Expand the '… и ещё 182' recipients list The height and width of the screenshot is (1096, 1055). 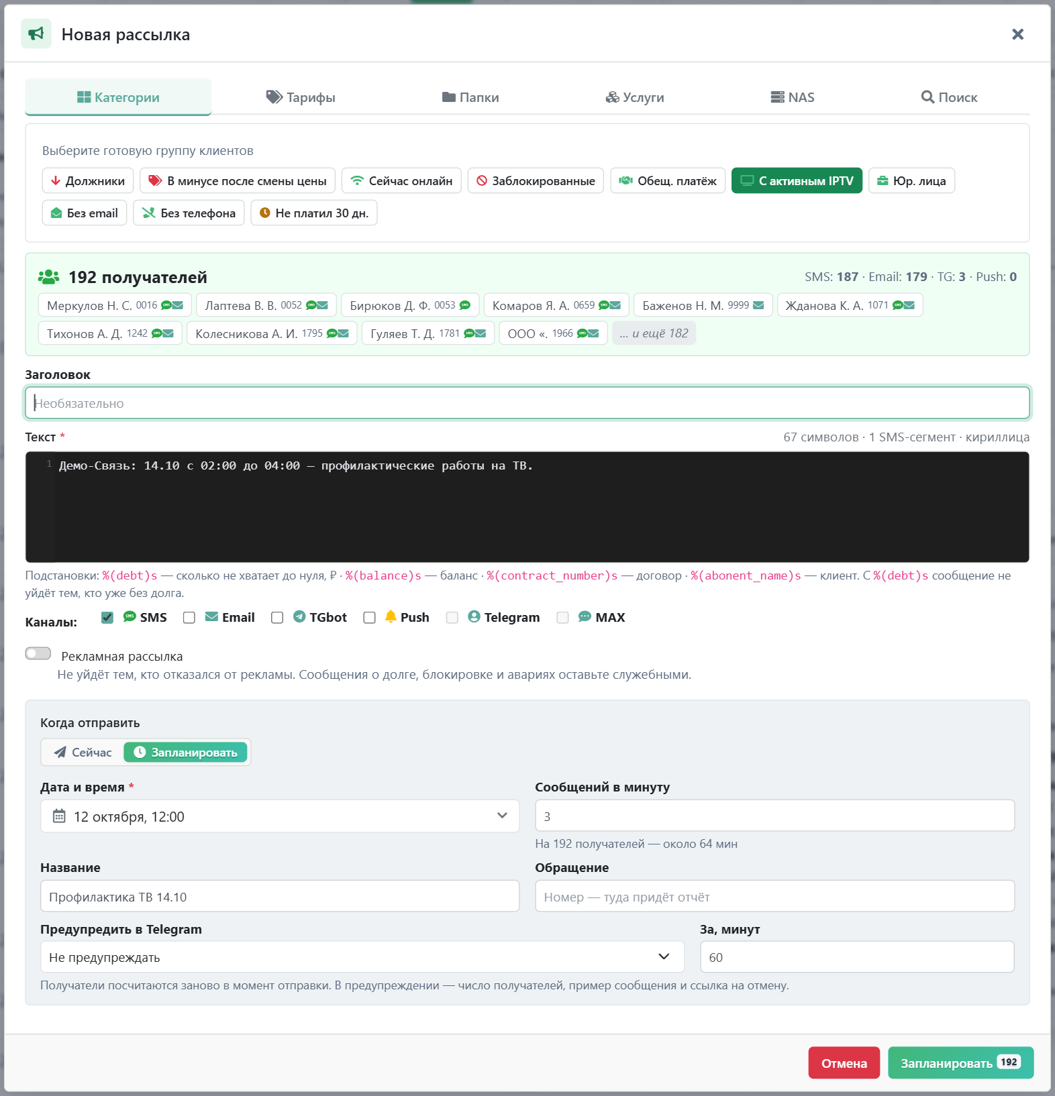(654, 333)
